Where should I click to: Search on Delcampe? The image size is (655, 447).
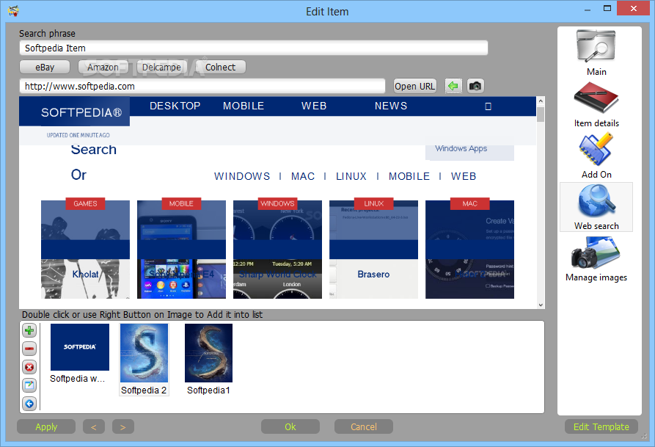point(161,68)
